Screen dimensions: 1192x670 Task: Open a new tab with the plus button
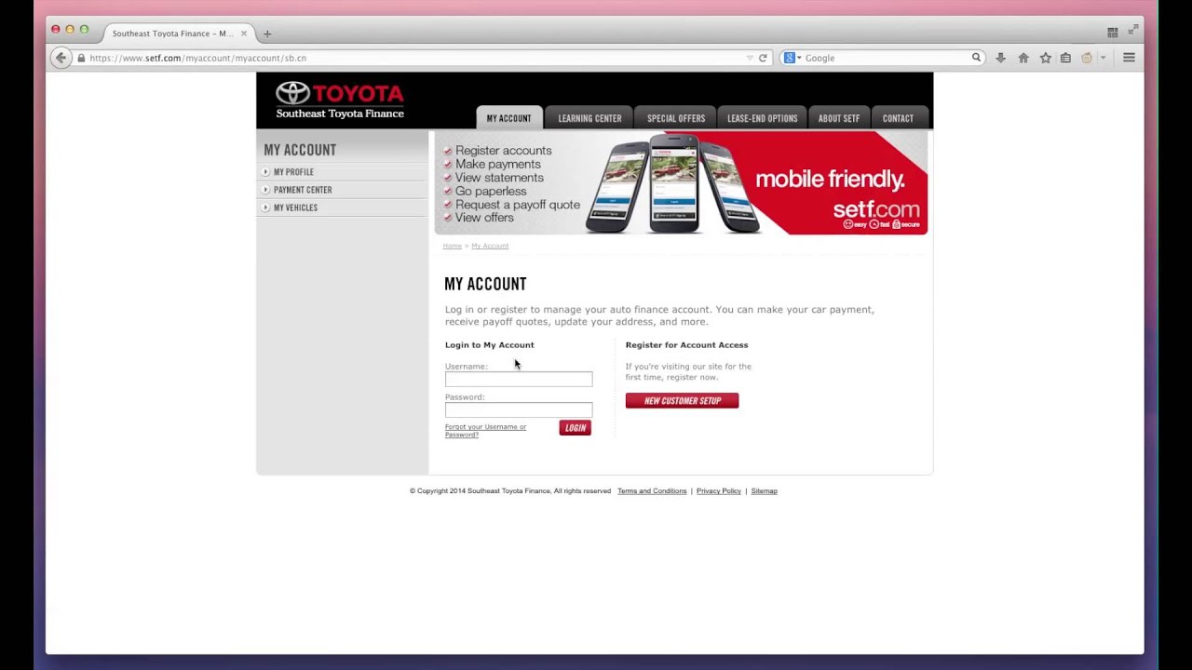[267, 33]
